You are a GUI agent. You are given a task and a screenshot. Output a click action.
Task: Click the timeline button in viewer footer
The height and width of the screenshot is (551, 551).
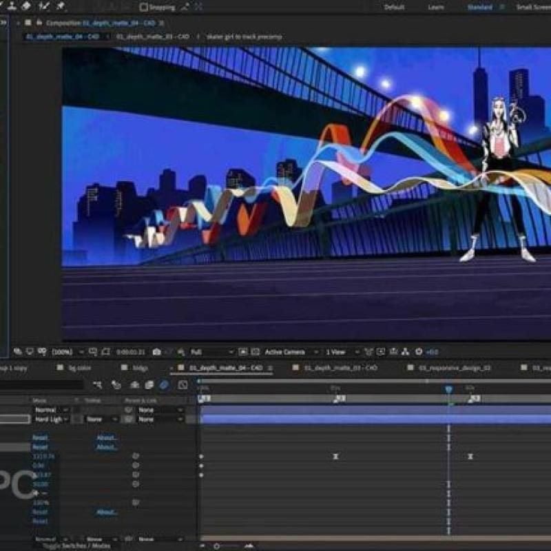[x=393, y=352]
